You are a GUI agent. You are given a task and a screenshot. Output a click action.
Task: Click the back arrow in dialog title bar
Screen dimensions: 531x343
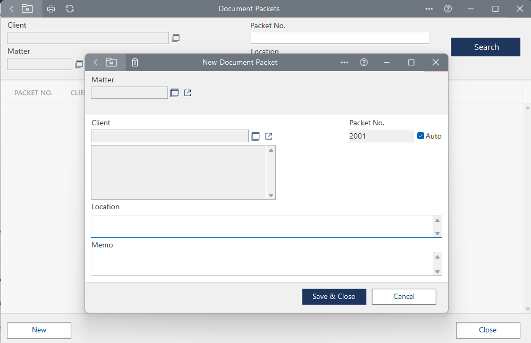click(96, 63)
